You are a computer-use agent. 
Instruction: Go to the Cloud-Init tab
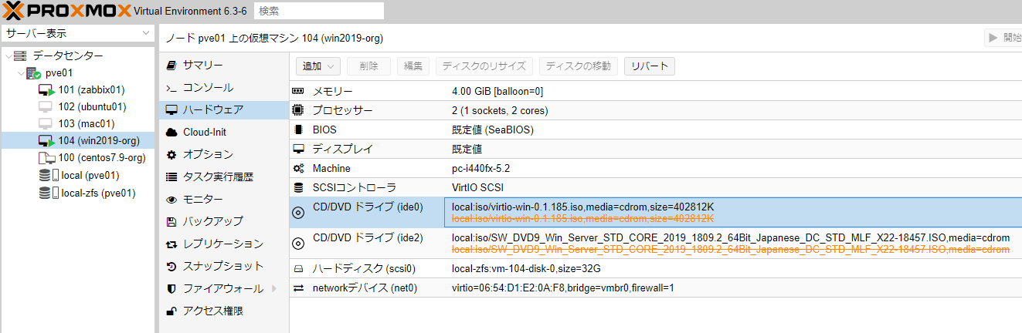[224, 133]
